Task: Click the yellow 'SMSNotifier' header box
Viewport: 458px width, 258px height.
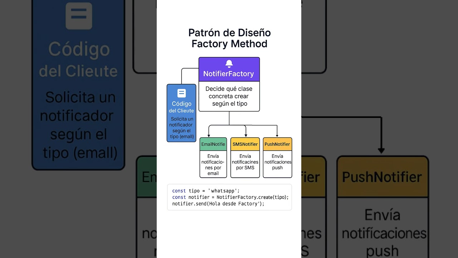Action: click(245, 144)
